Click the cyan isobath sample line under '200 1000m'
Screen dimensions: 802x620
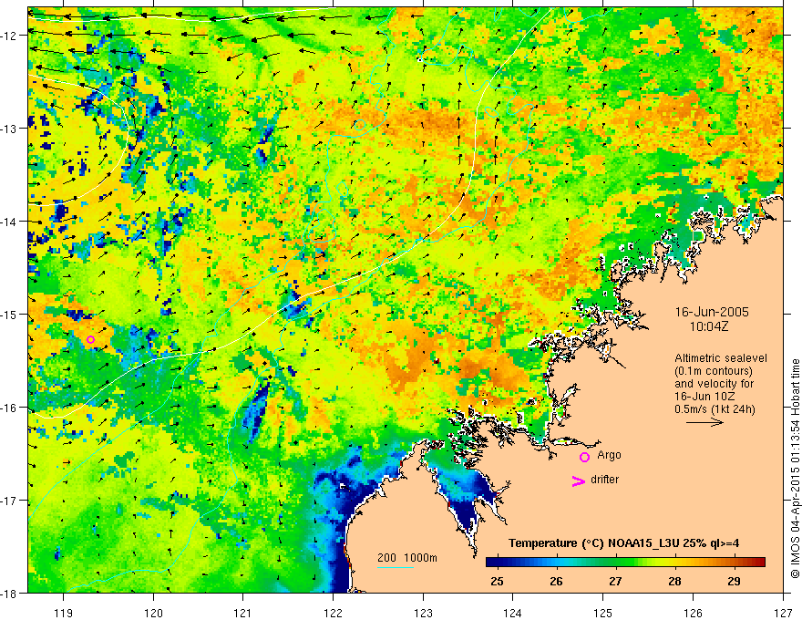point(396,567)
